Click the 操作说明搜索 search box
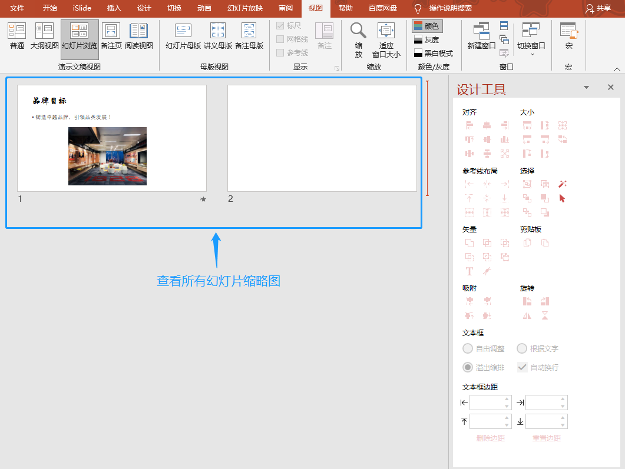This screenshot has height=469, width=625. pyautogui.click(x=451, y=8)
